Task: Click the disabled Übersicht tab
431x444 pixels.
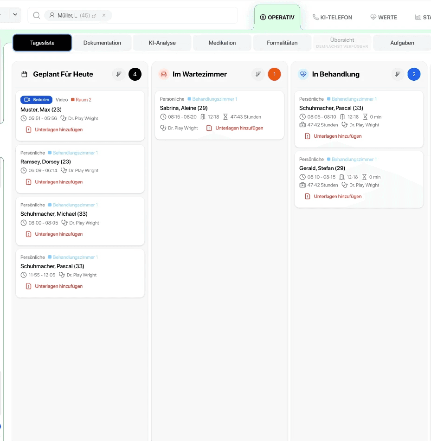Action: pos(342,43)
